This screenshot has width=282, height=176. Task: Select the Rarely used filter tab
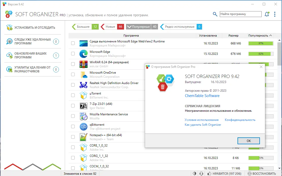coord(181,27)
